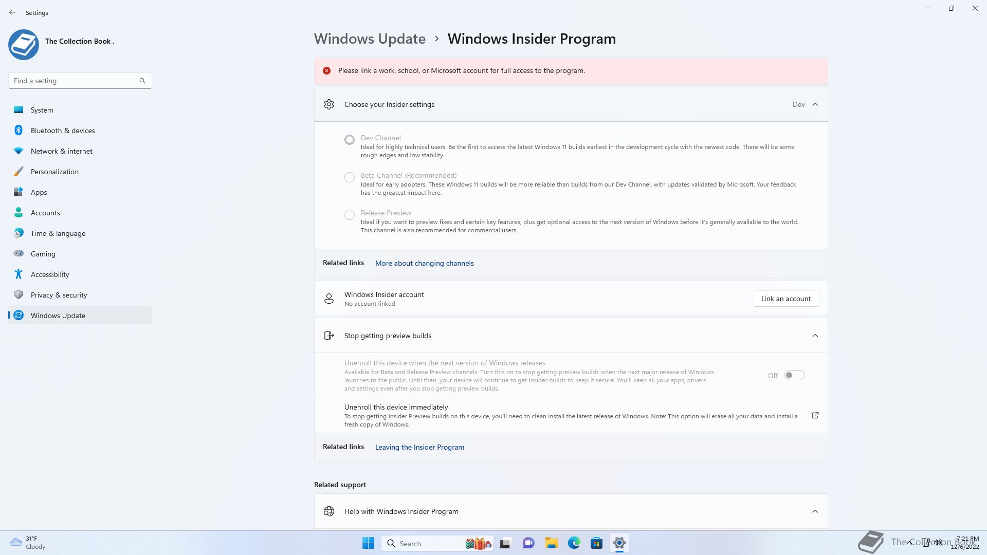Viewport: 987px width, 555px height.
Task: Open The Collection Book profile picture
Action: (x=24, y=45)
